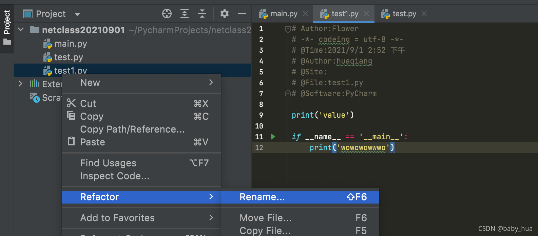Click the locate current file target icon
The width and height of the screenshot is (538, 236).
[x=167, y=14]
